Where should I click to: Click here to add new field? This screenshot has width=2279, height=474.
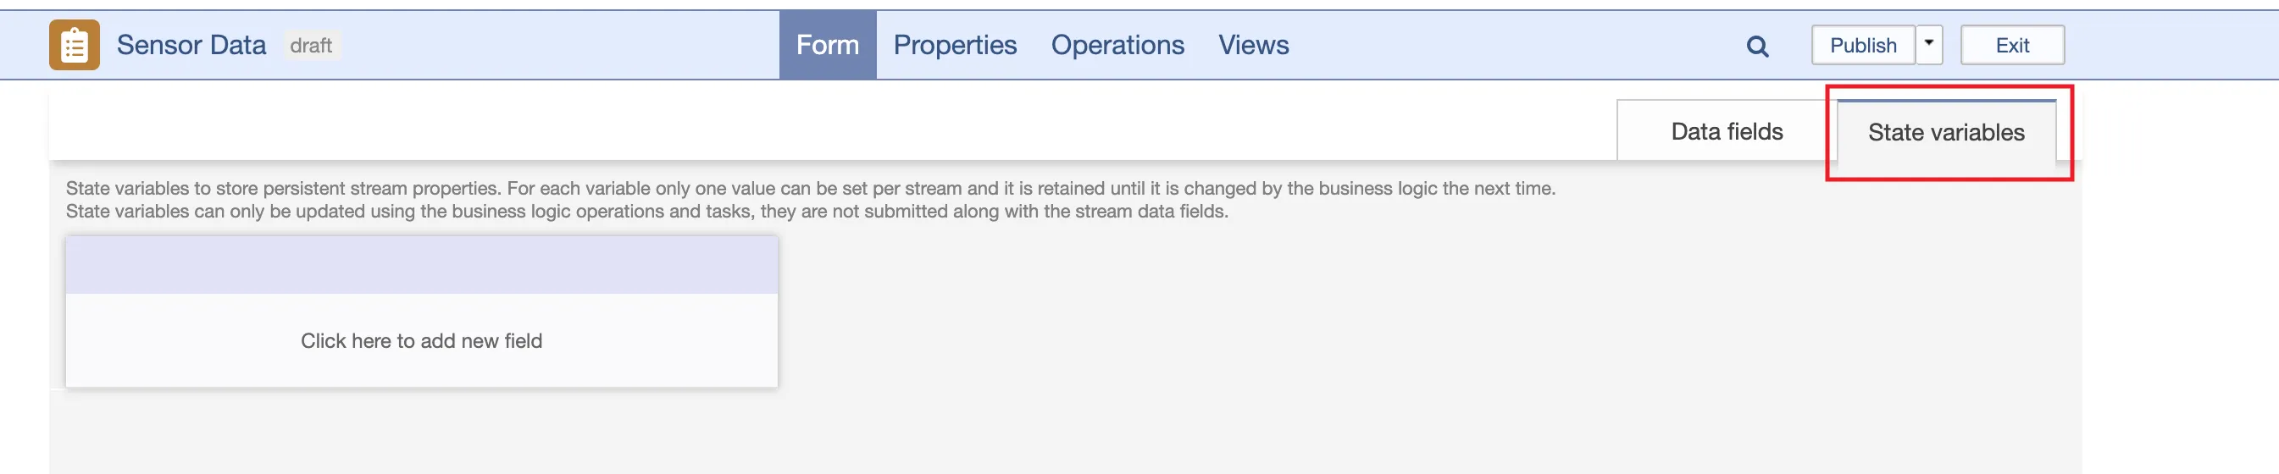coord(421,340)
